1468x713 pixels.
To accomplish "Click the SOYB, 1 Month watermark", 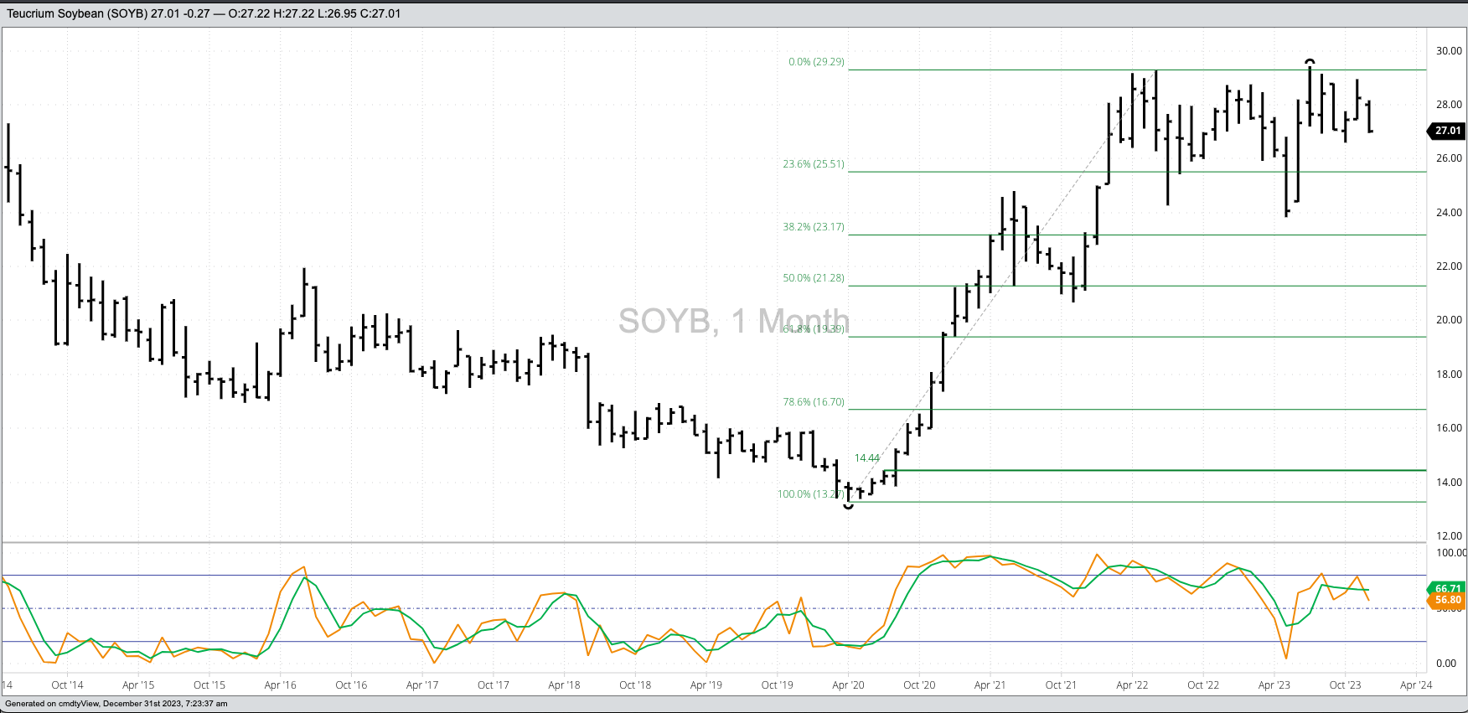I will click(733, 321).
